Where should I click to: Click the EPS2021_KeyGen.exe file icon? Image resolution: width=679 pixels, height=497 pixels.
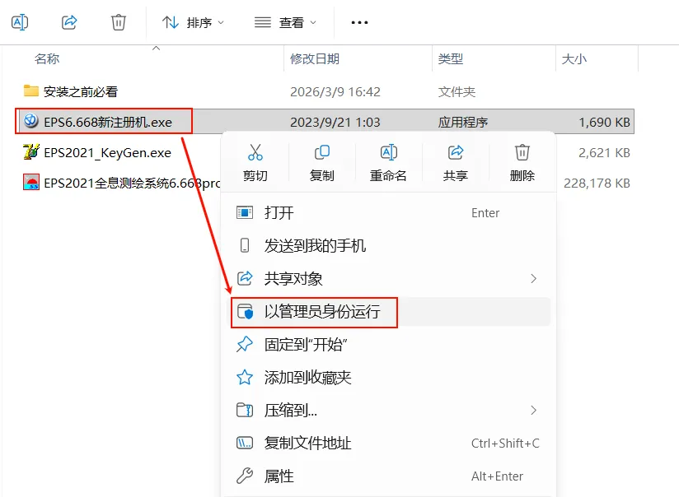click(x=30, y=152)
